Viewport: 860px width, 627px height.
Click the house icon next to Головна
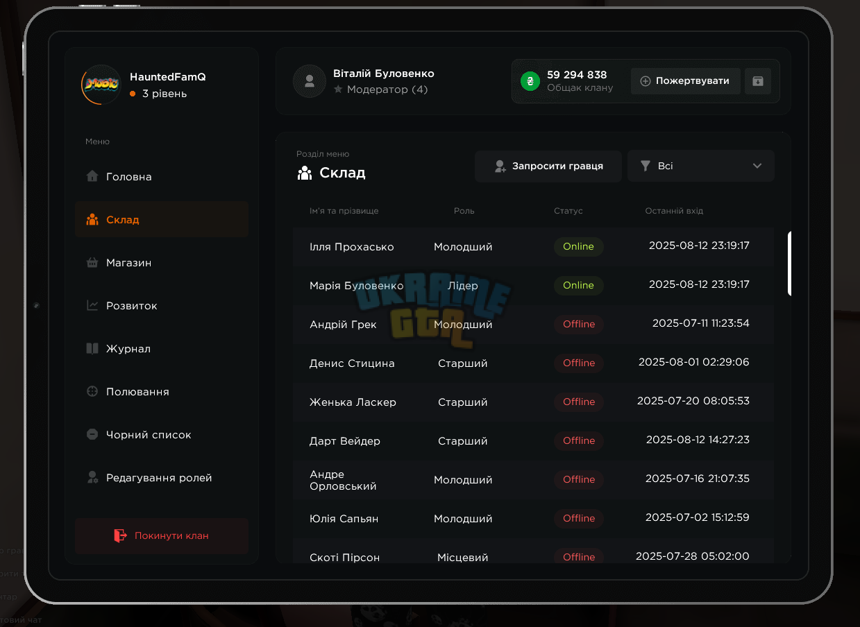point(92,176)
